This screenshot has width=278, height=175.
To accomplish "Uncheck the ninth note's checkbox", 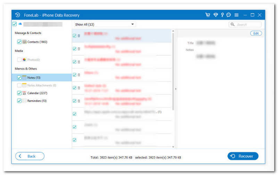I will pyautogui.click(x=74, y=140).
